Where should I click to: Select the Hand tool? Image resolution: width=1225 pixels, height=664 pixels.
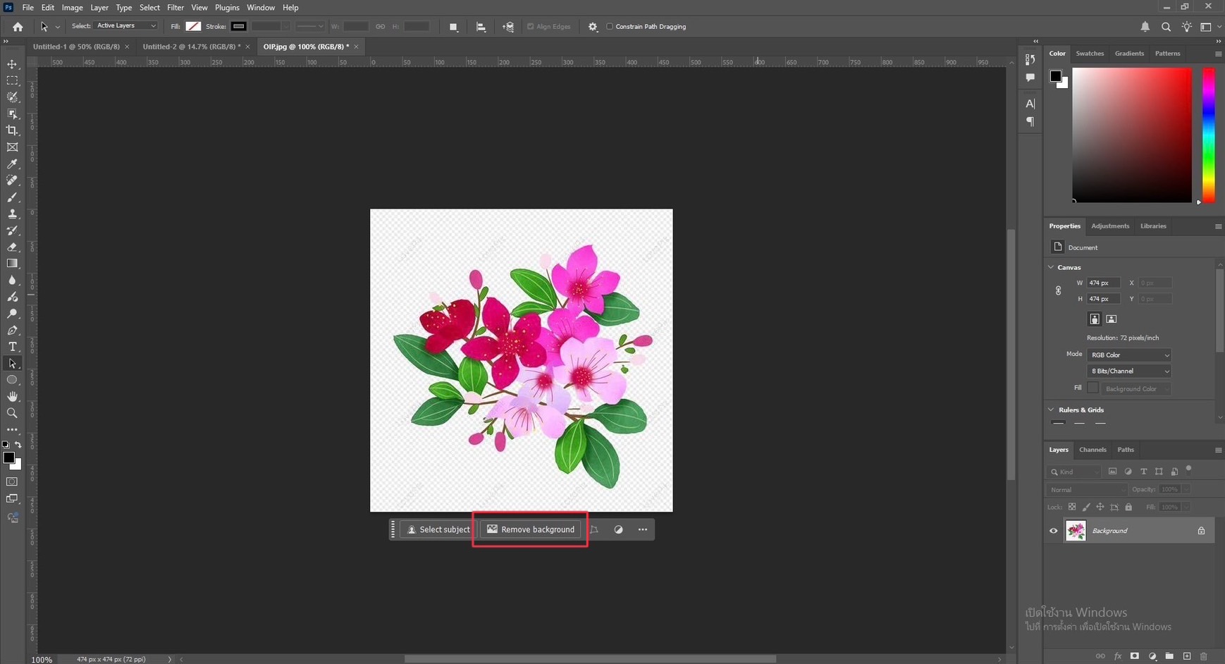point(12,396)
